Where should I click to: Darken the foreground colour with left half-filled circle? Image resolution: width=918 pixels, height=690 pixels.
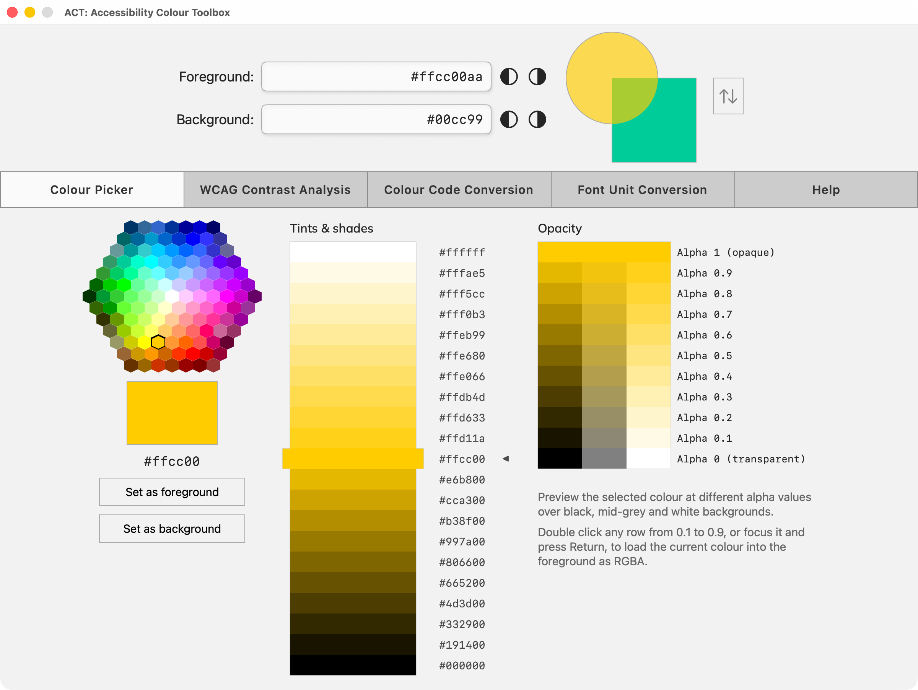[x=509, y=77]
